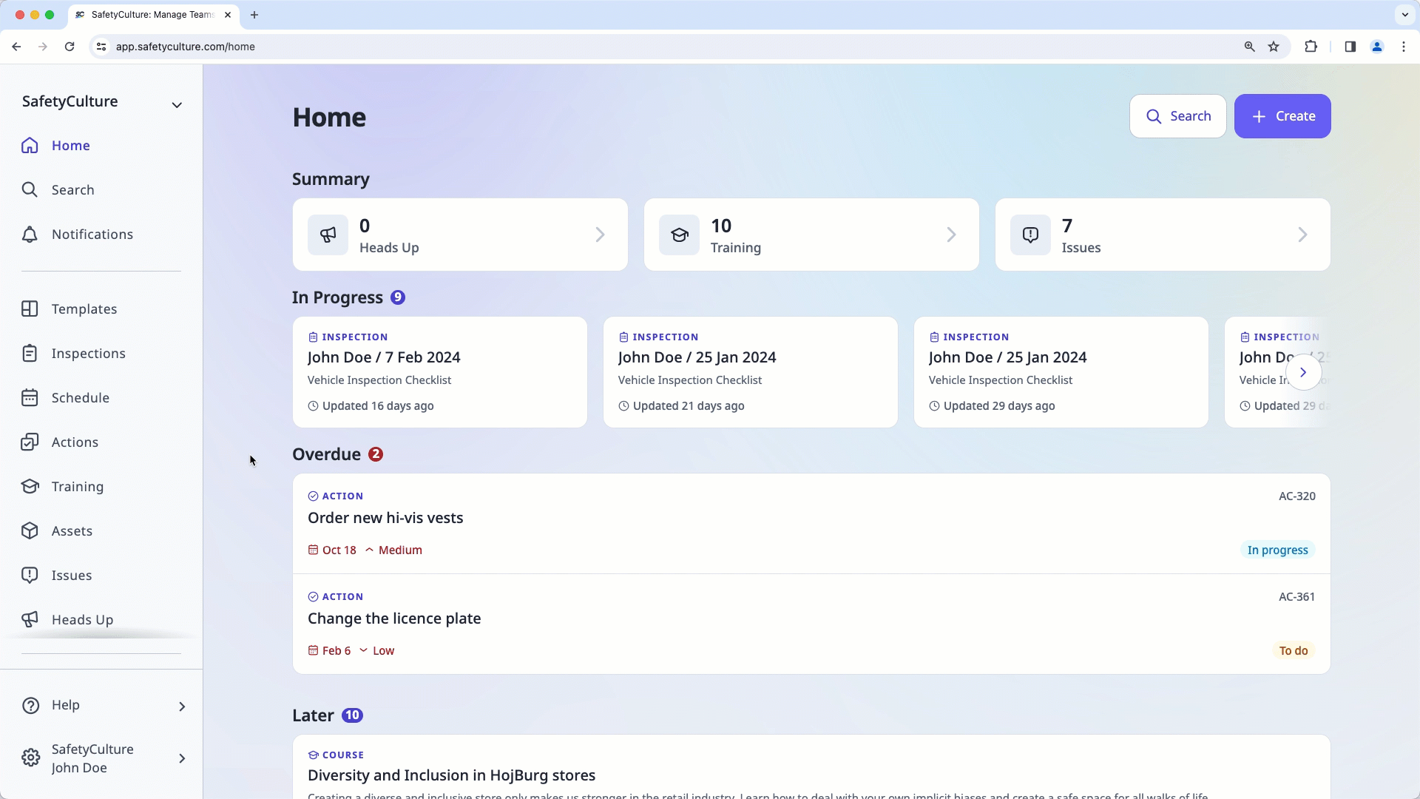Click the browser zoom magnifier icon
The image size is (1420, 799).
point(1249,47)
